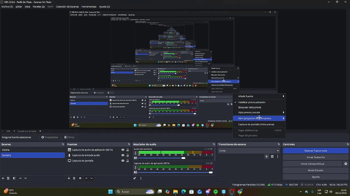Viewport: 350px width, 196px height.
Task: Open the Editar menu
Action: click(x=19, y=7)
